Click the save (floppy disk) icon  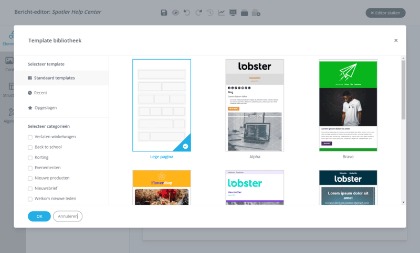[x=164, y=13]
